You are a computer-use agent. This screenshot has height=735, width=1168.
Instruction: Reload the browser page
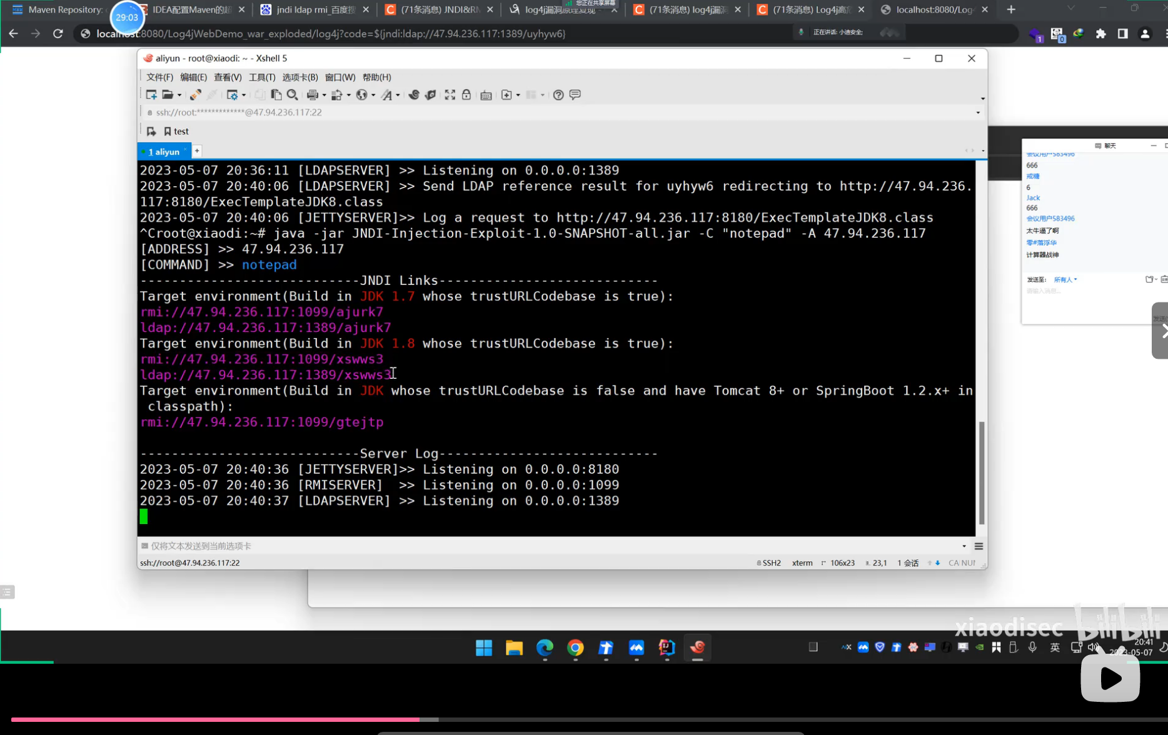point(58,34)
